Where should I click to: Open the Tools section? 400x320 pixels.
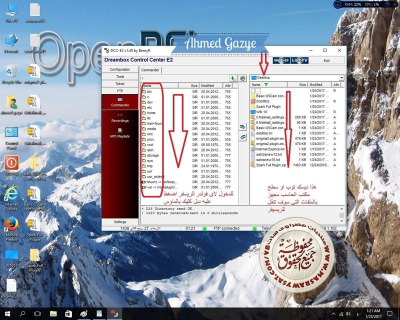tap(120, 76)
